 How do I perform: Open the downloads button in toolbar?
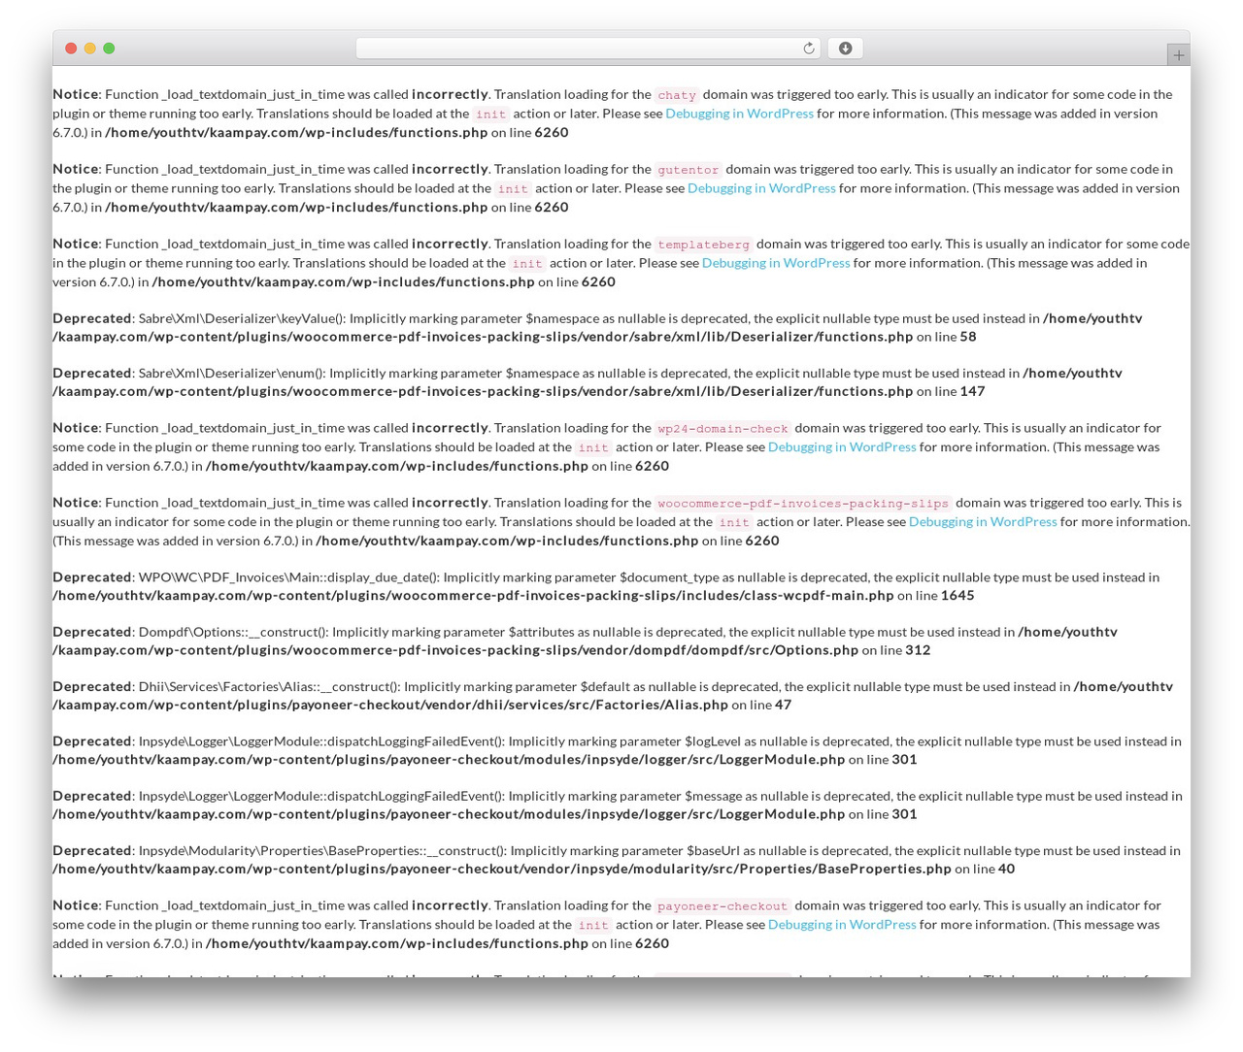(x=845, y=49)
